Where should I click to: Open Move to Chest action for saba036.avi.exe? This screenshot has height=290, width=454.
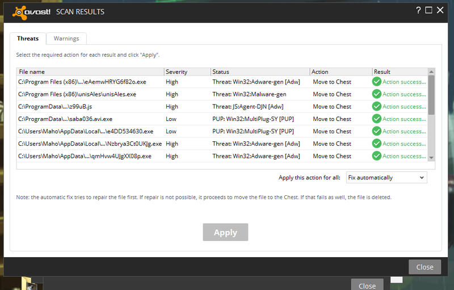pyautogui.click(x=332, y=119)
